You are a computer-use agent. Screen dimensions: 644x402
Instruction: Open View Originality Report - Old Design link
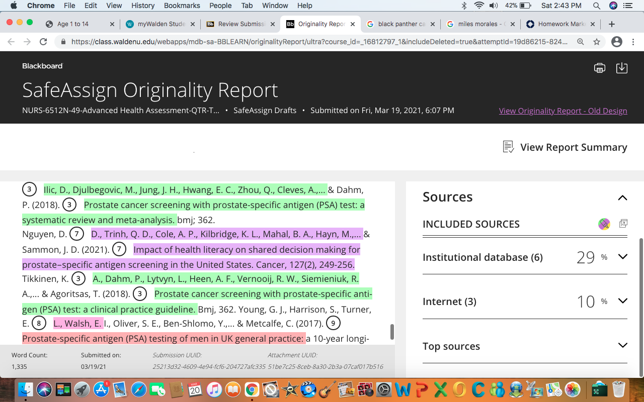(x=563, y=111)
